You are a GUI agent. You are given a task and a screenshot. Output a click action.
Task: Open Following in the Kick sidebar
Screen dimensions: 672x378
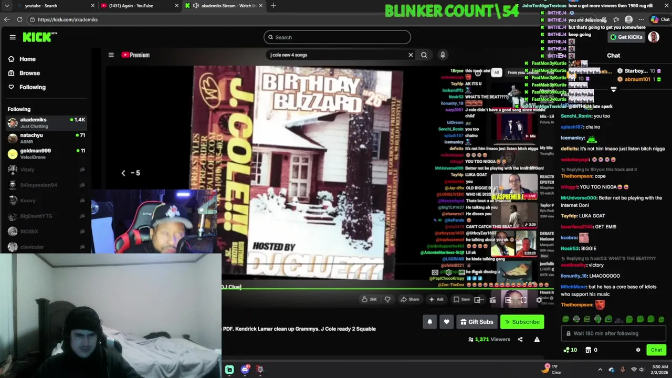[x=27, y=87]
